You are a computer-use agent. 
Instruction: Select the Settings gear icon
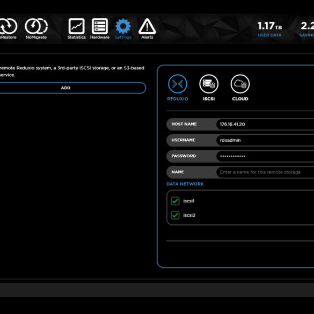(123, 26)
